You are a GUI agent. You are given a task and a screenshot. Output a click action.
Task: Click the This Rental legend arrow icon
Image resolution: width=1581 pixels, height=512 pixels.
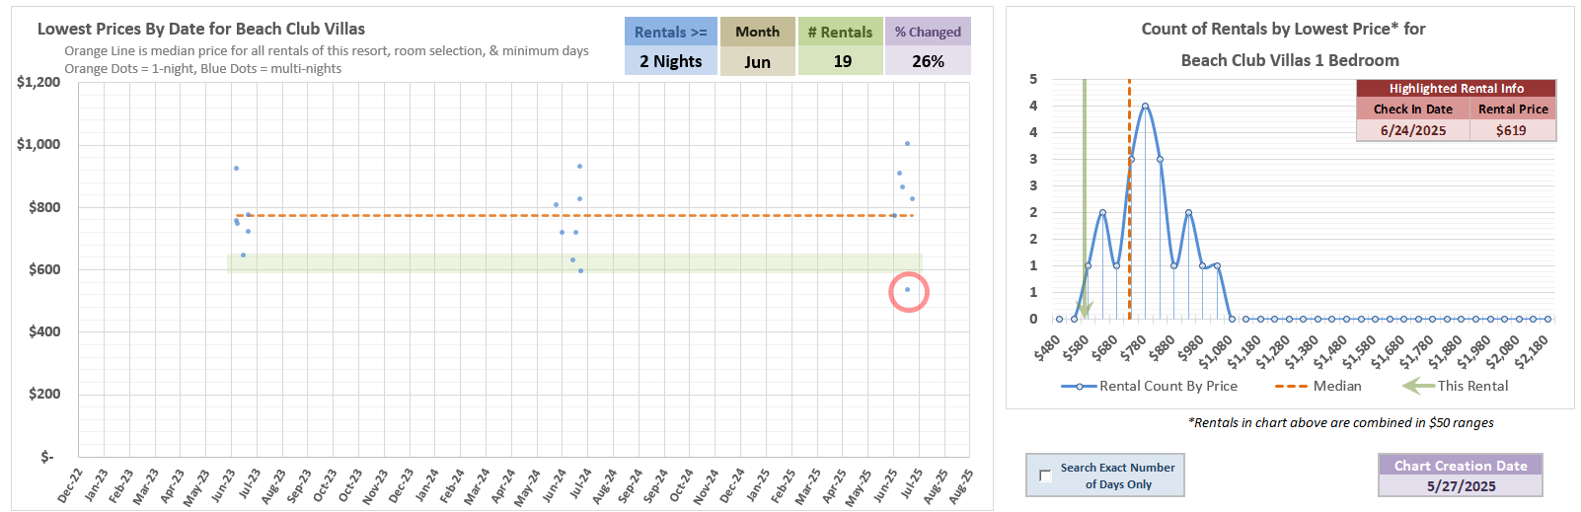tap(1418, 386)
